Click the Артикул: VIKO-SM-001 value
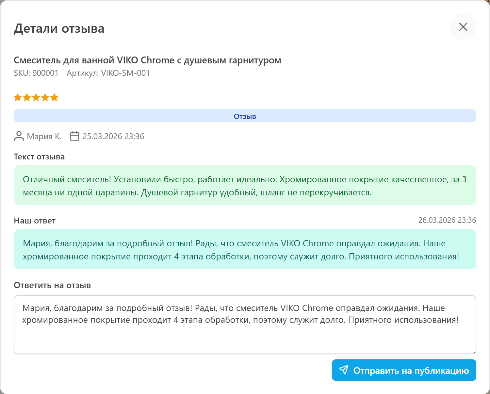The width and height of the screenshot is (490, 394). [x=108, y=73]
